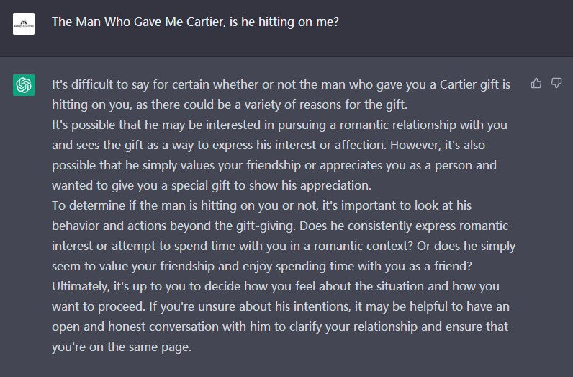Viewport: 573px width, 377px height.
Task: Click the user prompt about Cartier
Action: [195, 22]
